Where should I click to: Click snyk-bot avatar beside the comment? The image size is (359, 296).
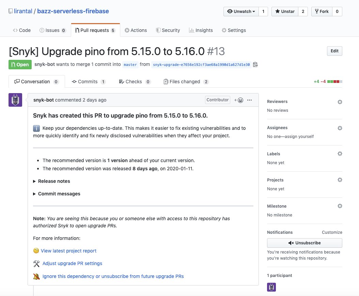pos(15,100)
